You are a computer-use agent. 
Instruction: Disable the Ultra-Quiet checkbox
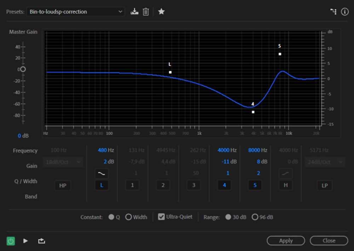coord(161,217)
